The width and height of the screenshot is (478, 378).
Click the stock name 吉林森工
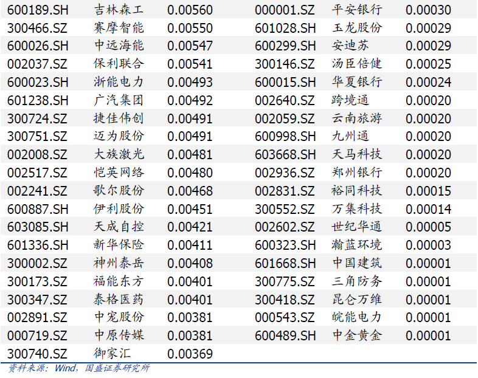[x=119, y=10]
